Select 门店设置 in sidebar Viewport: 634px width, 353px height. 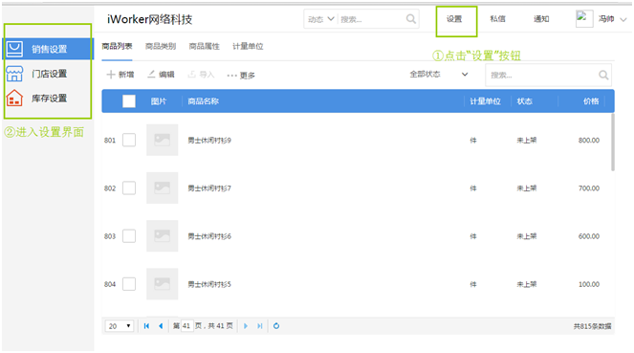click(x=49, y=74)
